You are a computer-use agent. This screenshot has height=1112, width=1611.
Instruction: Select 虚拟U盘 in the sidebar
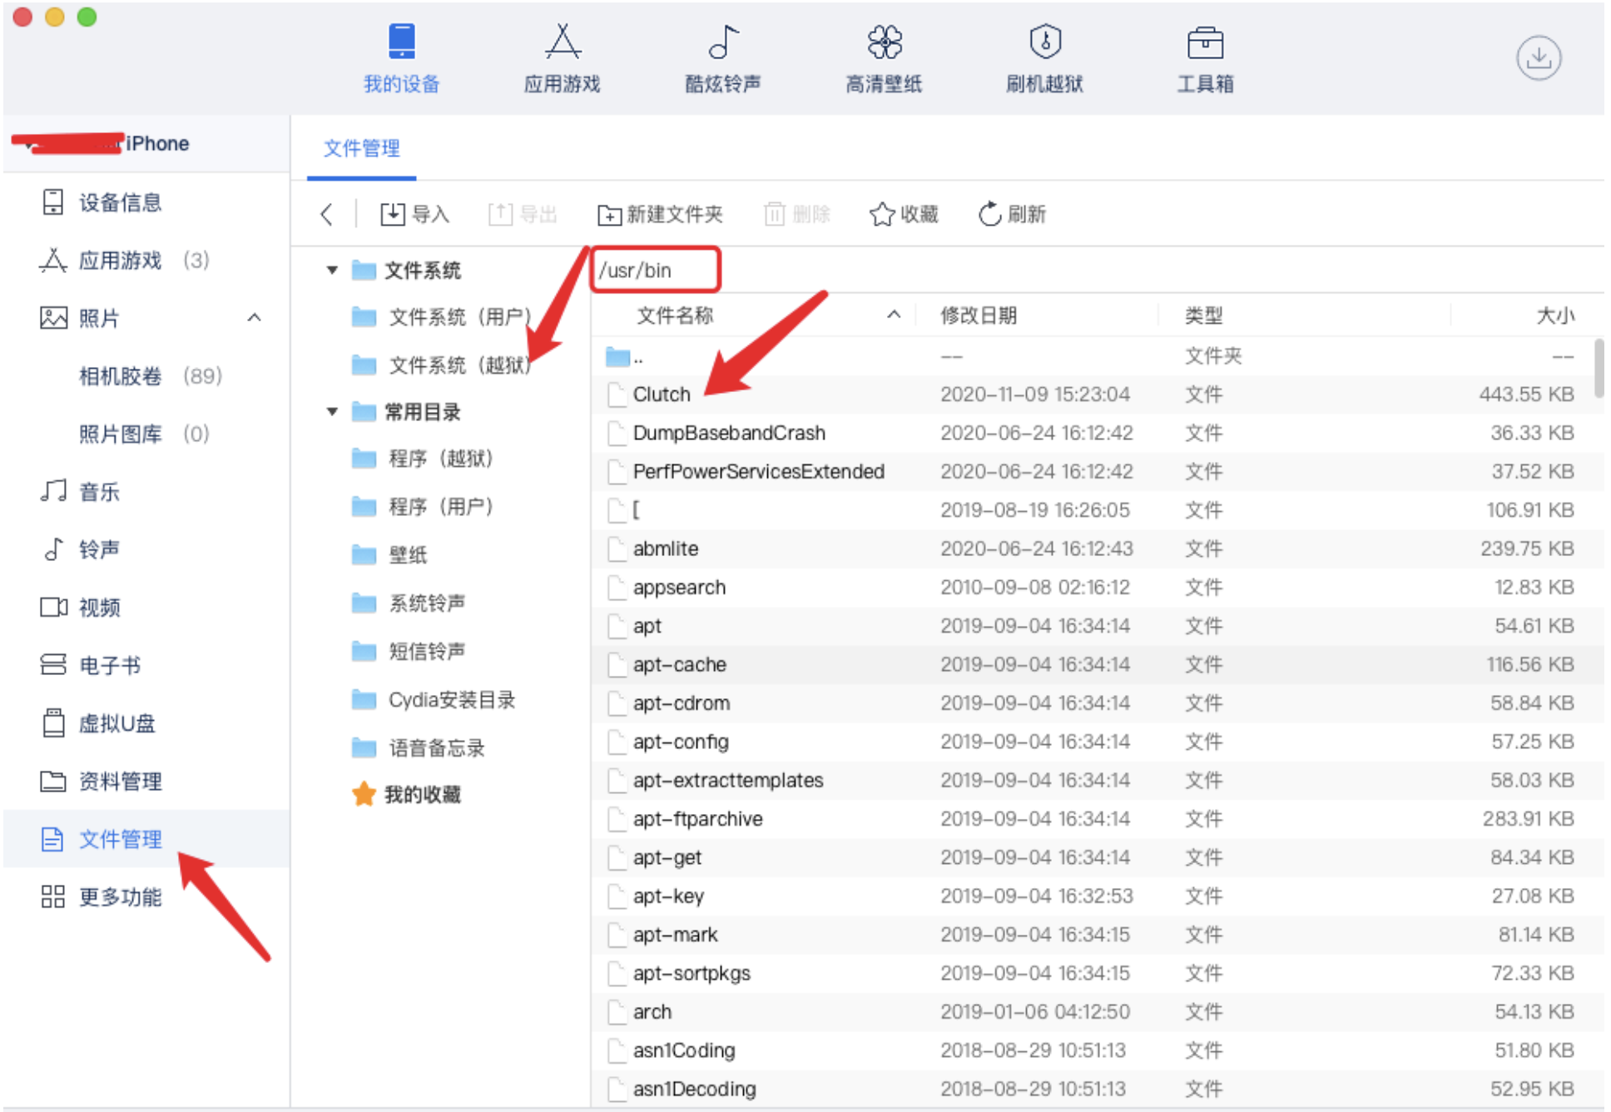click(146, 723)
